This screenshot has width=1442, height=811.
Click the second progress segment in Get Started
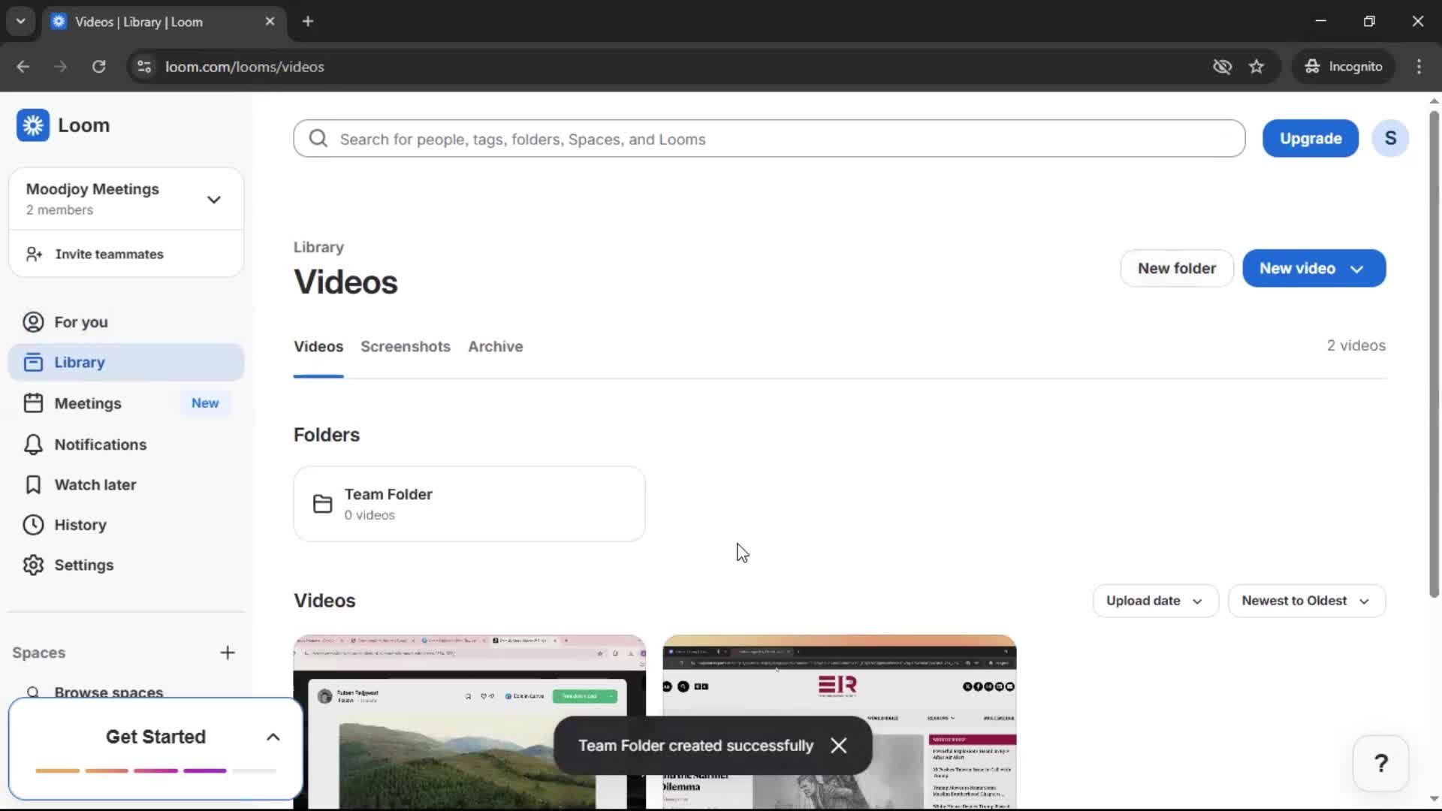coord(106,770)
